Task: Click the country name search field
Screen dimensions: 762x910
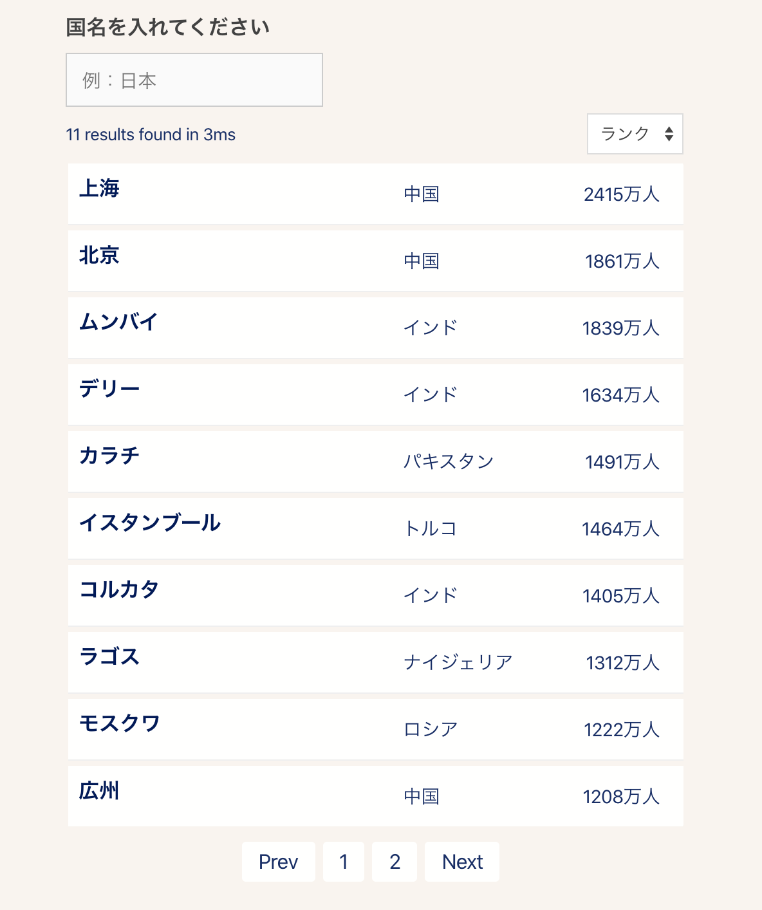Action: click(194, 80)
